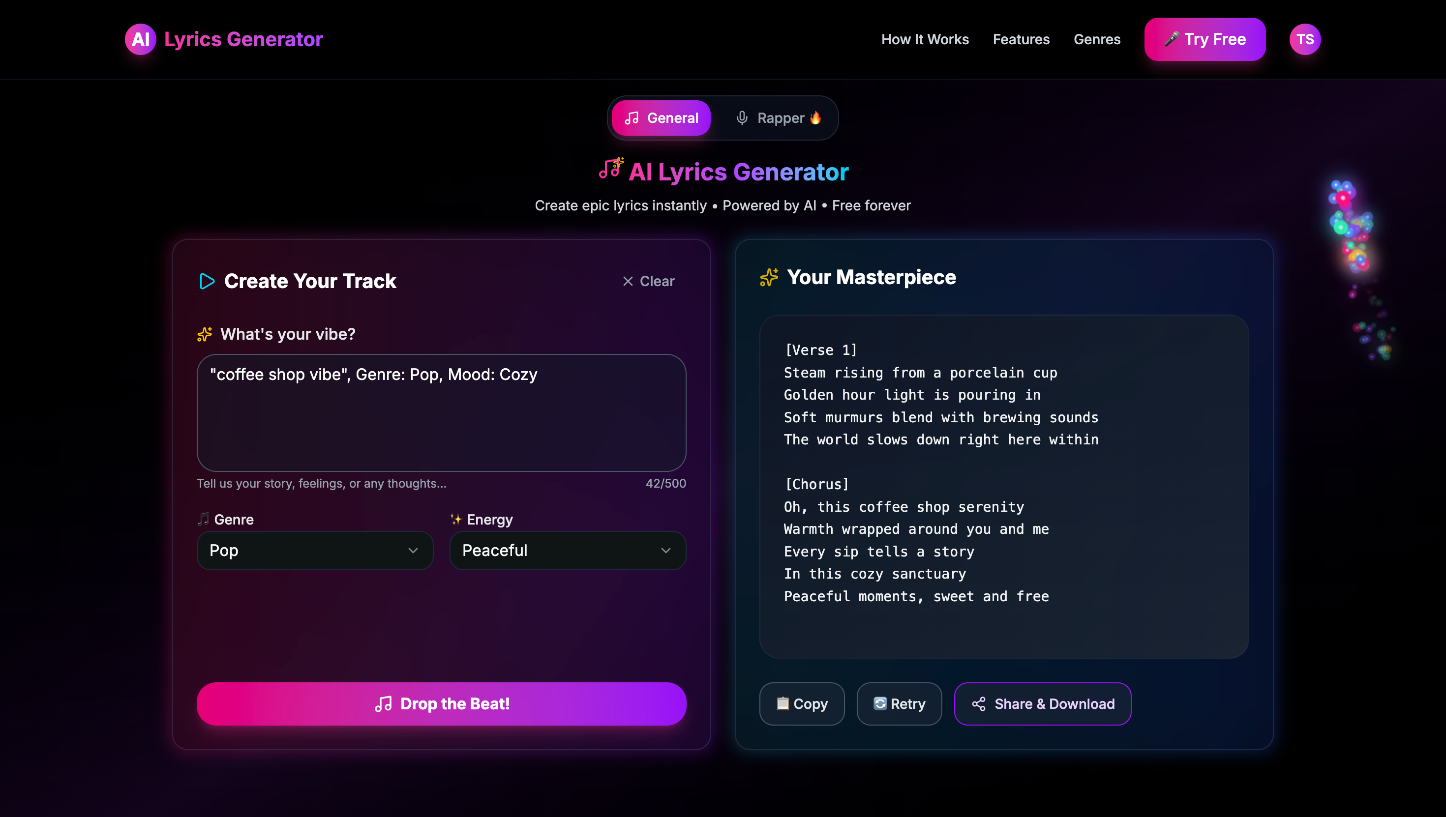
Task: Click the sparkle icon by What's your vibe
Action: click(x=205, y=334)
